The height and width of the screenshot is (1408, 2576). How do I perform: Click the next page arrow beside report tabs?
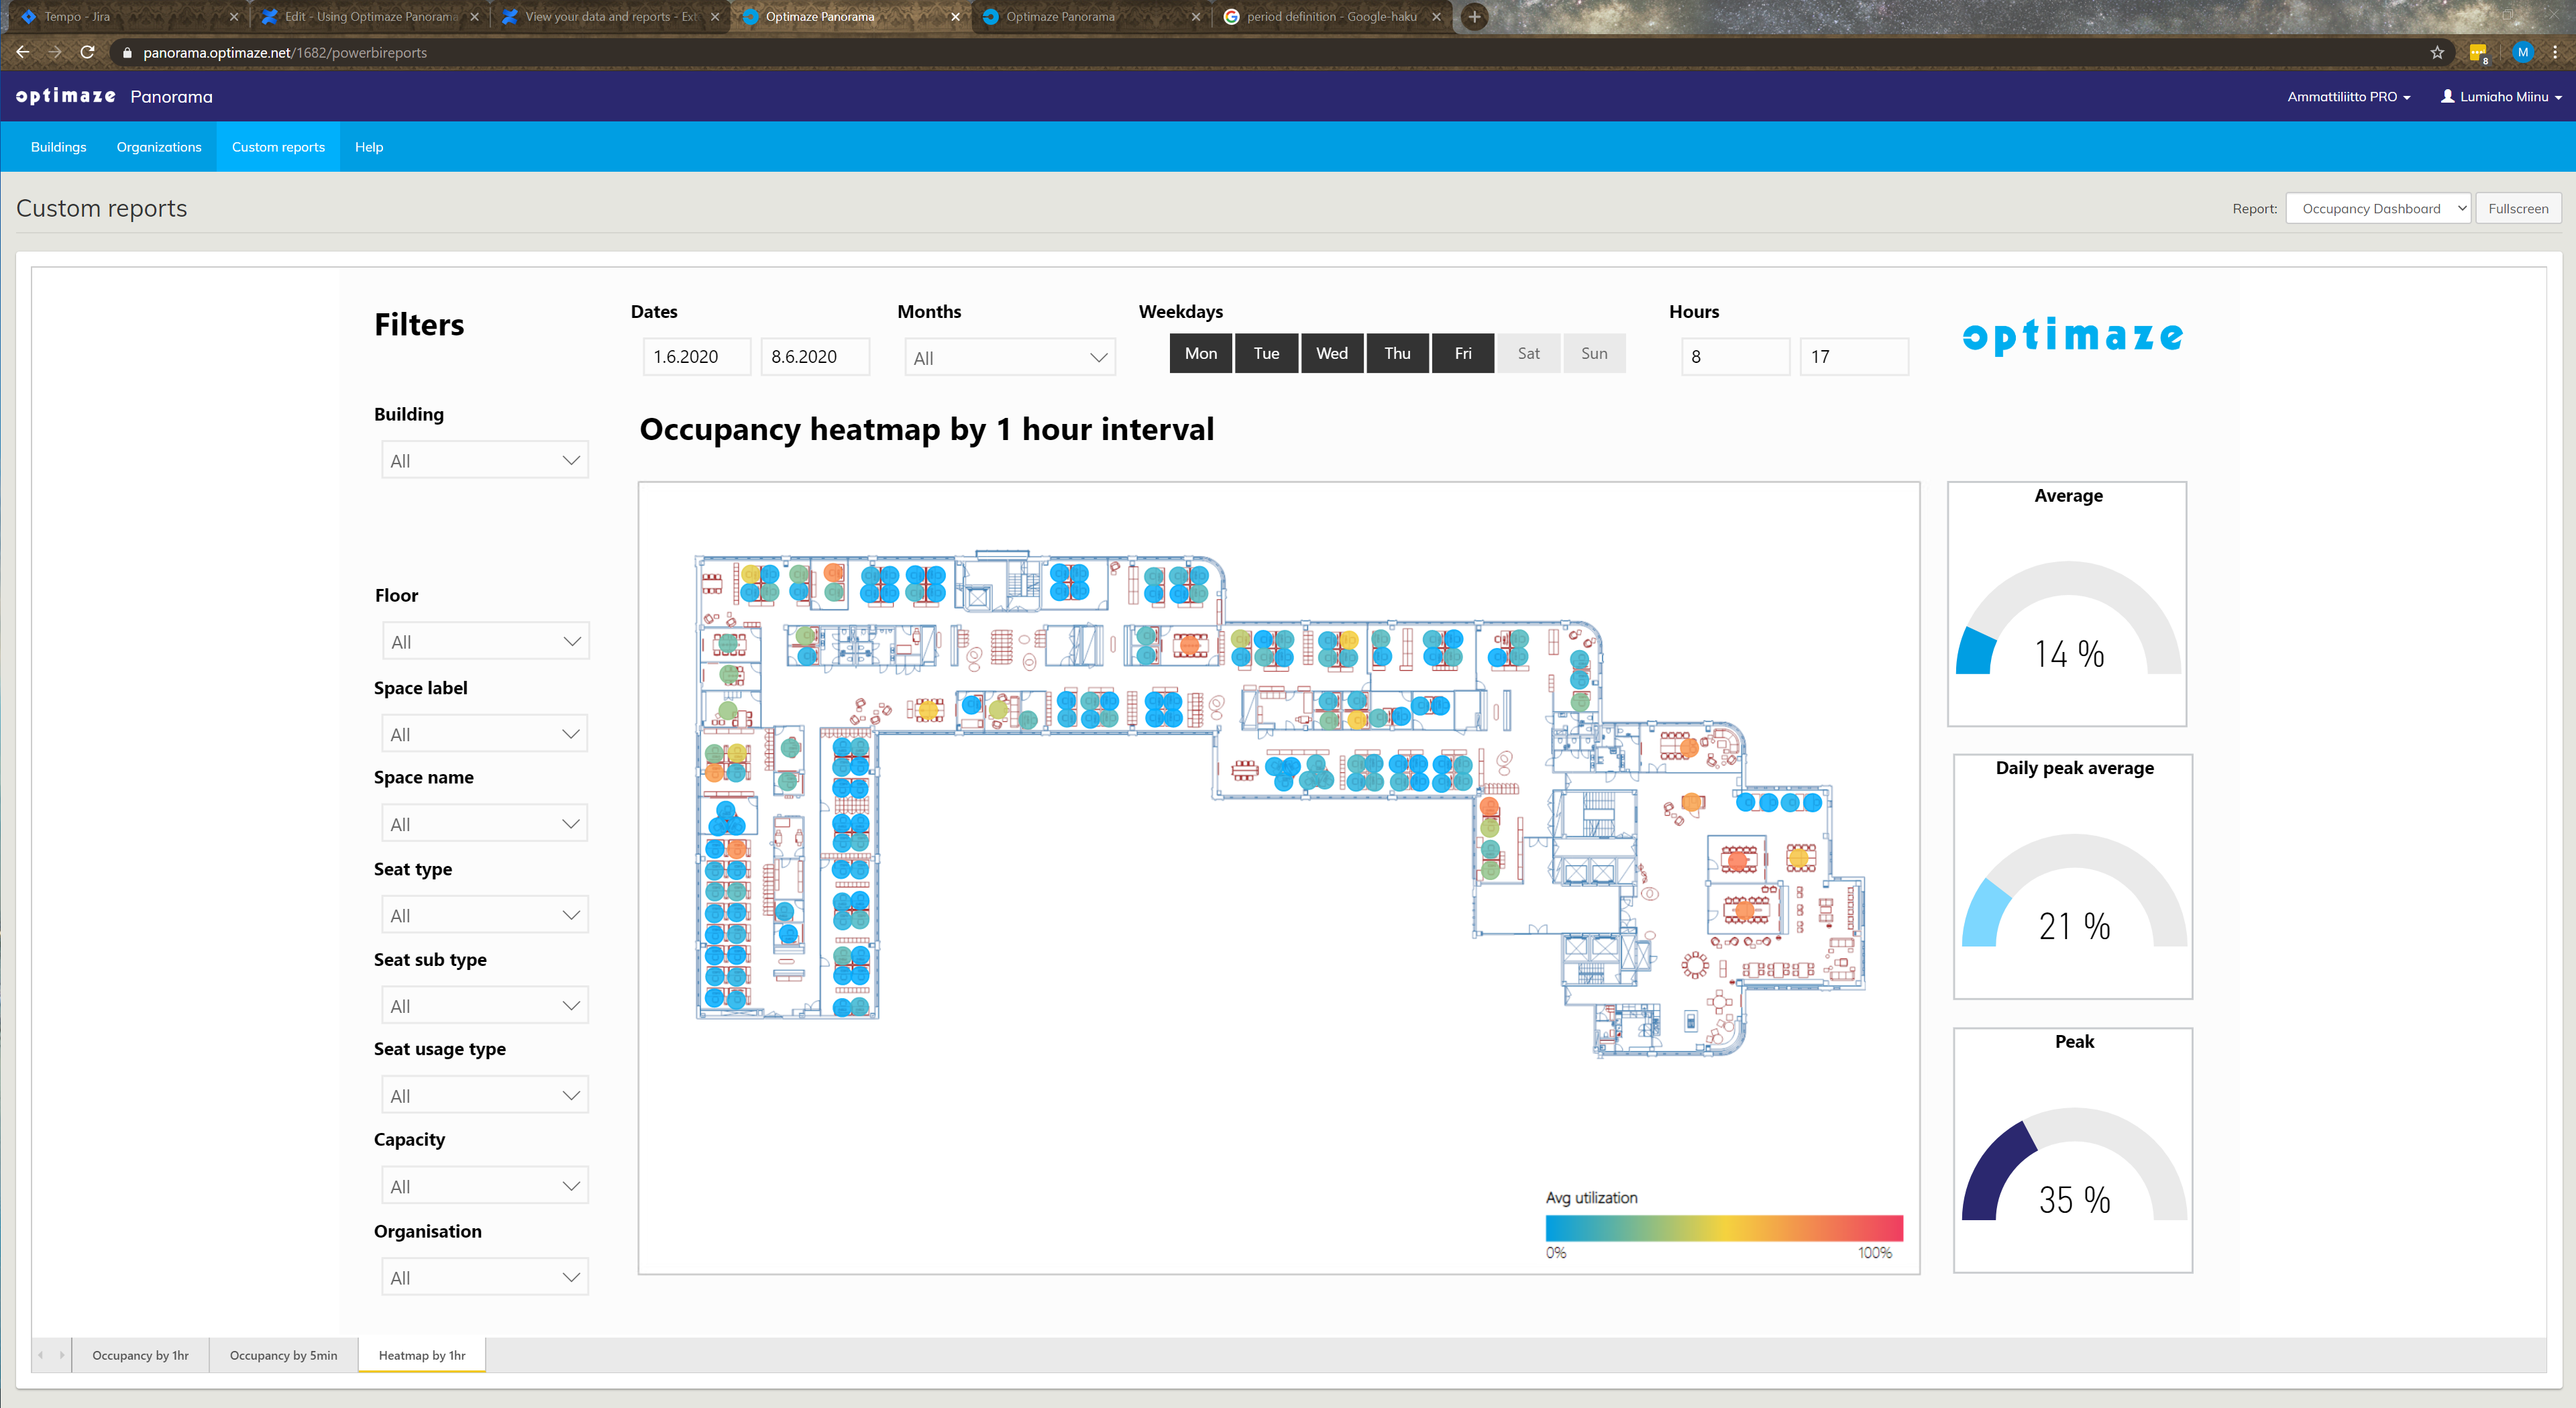coord(61,1355)
